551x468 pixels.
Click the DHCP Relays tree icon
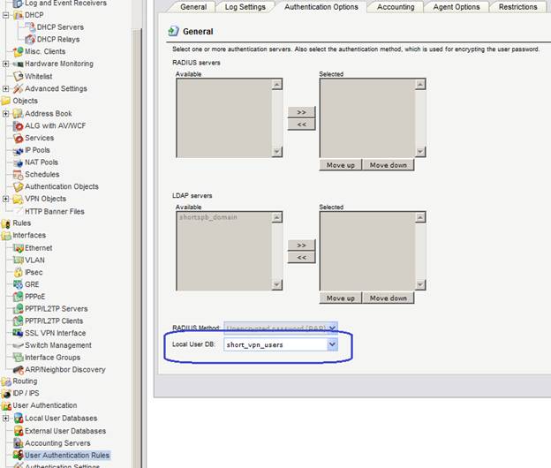(x=30, y=39)
